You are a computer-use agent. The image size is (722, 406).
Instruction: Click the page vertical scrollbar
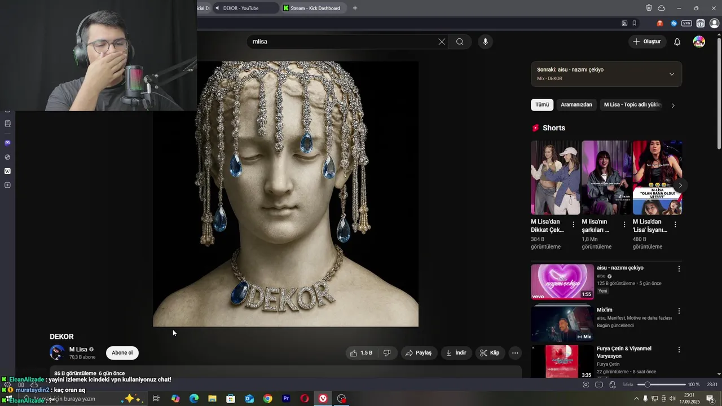tap(719, 93)
